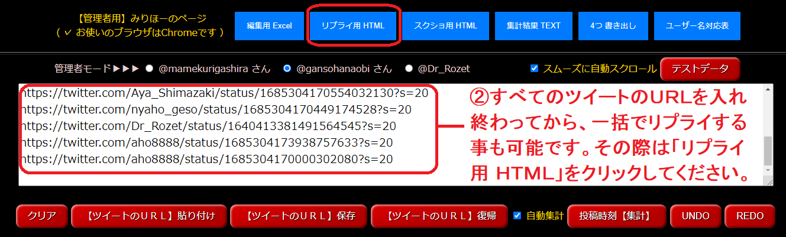
Task: Click スクショ用 HTML button
Action: 445,26
